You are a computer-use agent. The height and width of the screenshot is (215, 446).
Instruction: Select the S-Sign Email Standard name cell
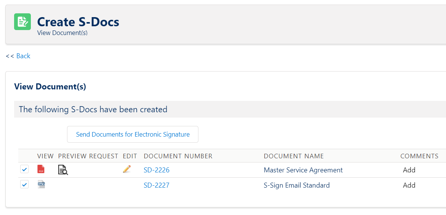pyautogui.click(x=297, y=185)
